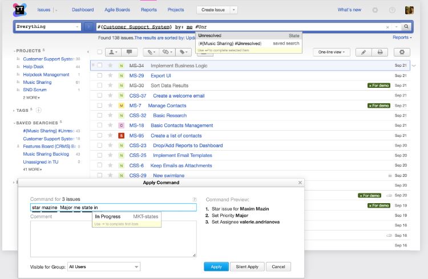Open the assignee person toolbar button
This screenshot has height=279, width=428.
click(x=113, y=52)
